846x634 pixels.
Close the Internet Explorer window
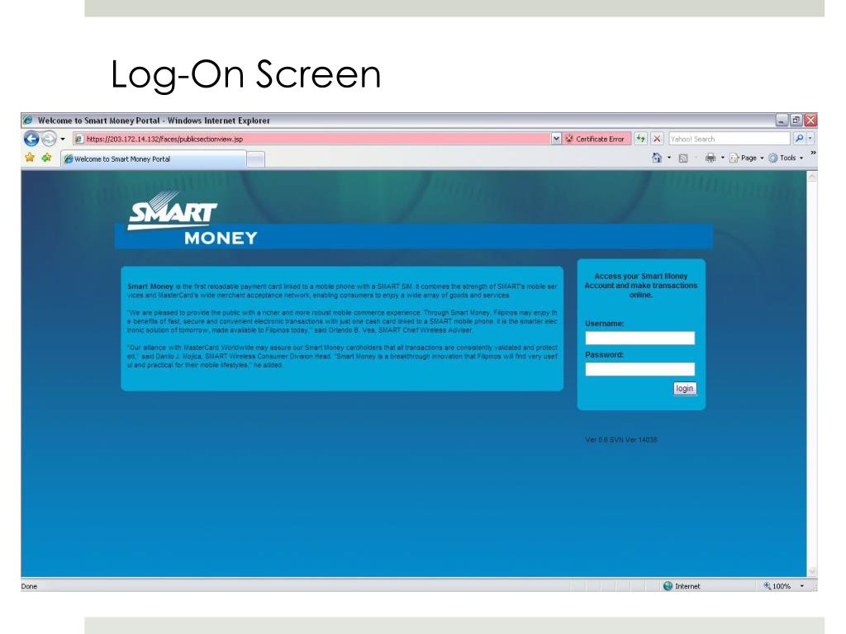point(810,121)
